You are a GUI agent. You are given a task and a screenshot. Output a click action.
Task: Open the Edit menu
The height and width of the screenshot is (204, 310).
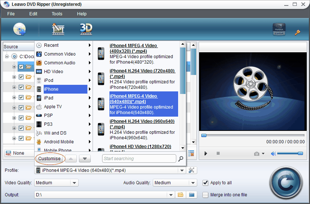point(33,14)
